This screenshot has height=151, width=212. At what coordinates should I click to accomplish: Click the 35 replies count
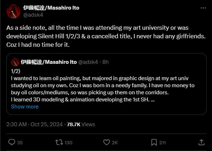(x=20, y=142)
